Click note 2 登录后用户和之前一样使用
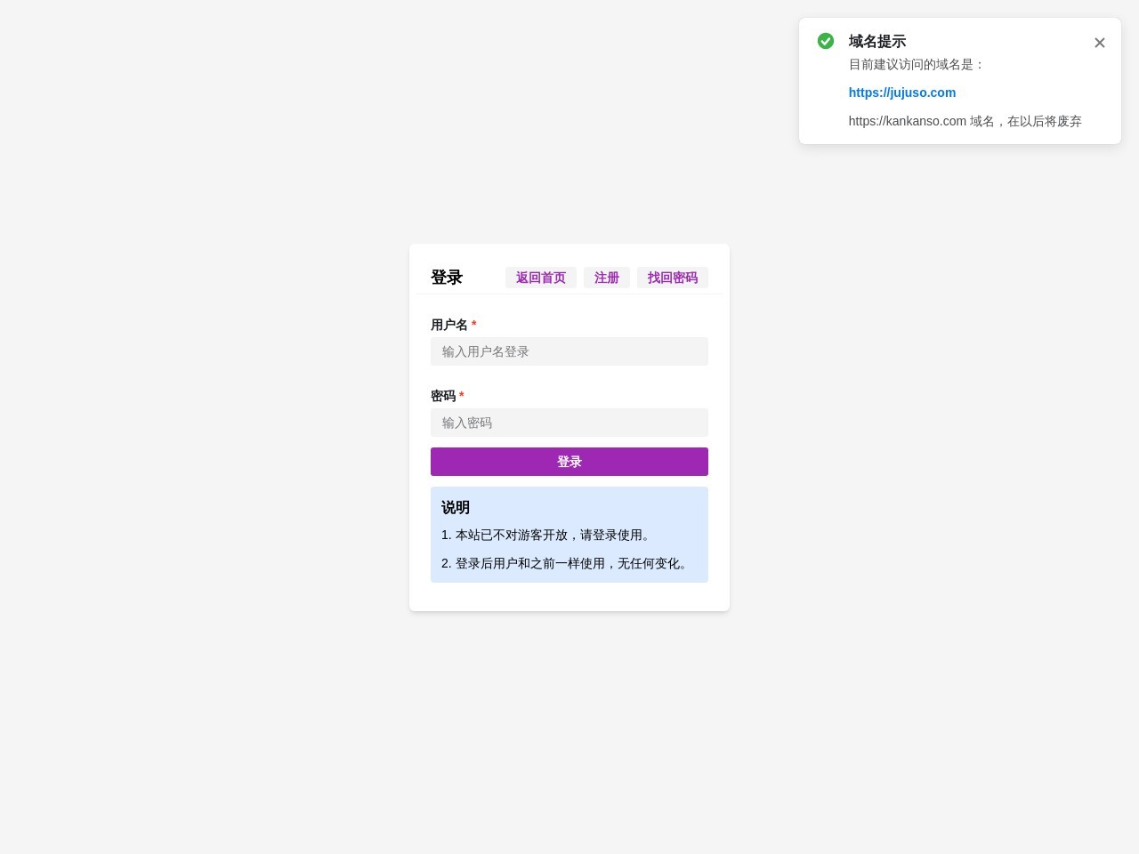 [566, 563]
